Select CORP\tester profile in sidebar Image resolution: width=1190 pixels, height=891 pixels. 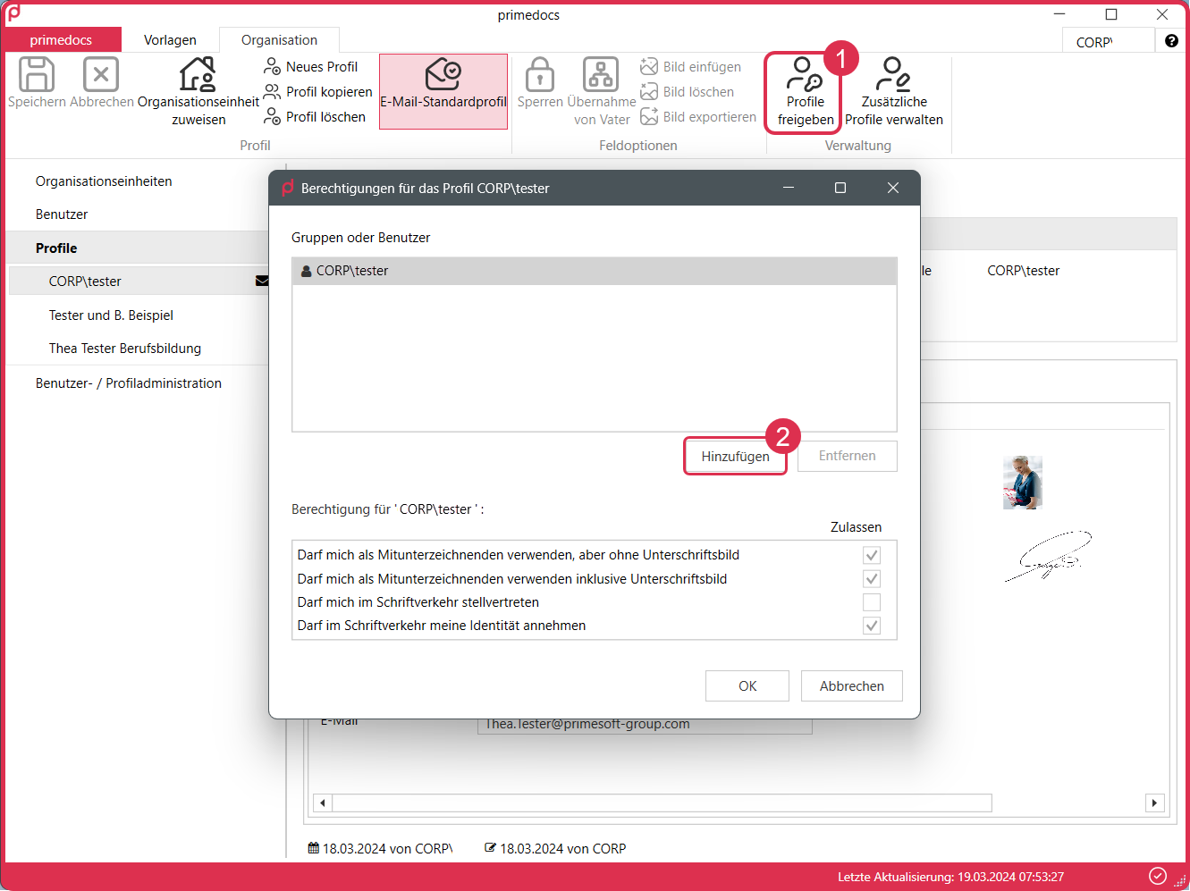tap(139, 281)
